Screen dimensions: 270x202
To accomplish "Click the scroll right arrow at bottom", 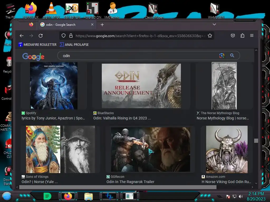I will pos(252,187).
